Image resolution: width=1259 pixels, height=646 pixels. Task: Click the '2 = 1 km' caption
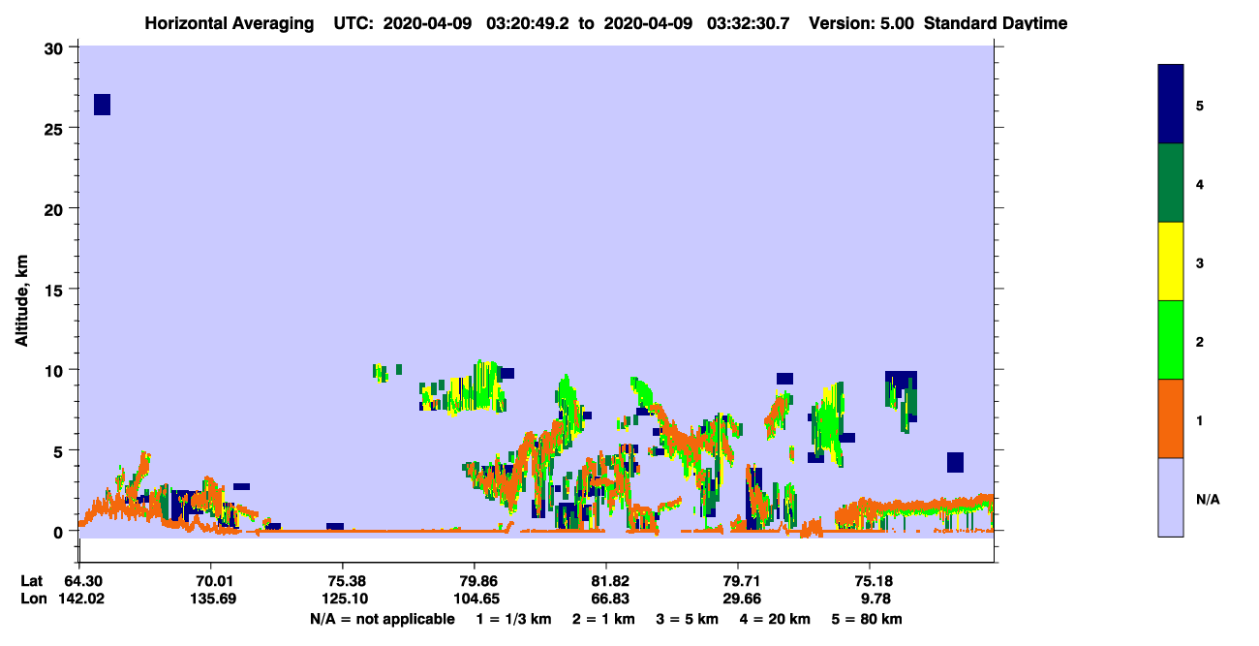[602, 619]
